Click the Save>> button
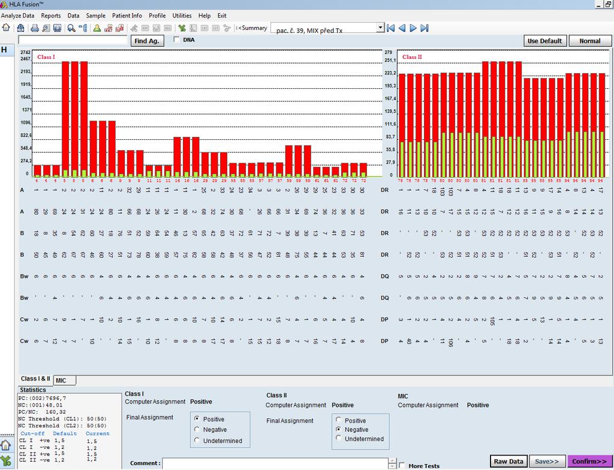The width and height of the screenshot is (614, 470). 547,461
